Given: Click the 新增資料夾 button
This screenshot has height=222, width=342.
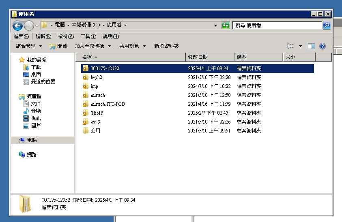Looking at the screenshot, I should 166,46.
